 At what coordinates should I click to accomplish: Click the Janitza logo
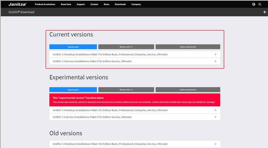click(x=18, y=4)
